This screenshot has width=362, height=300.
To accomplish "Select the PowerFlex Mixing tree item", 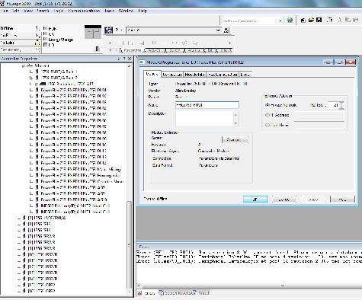I will (81, 169).
